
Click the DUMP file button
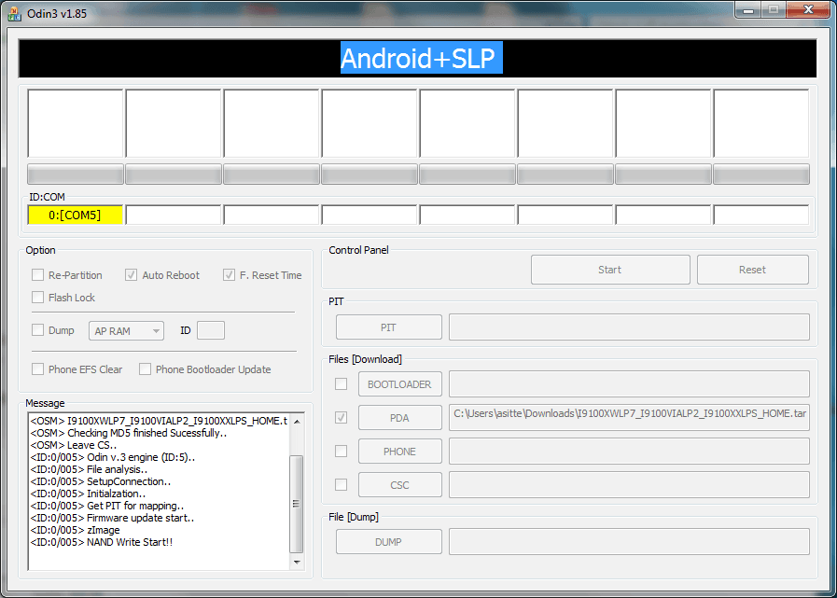tap(388, 542)
